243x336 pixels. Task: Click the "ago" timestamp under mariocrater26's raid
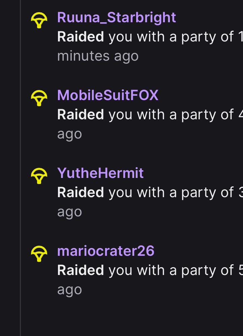[x=69, y=290]
